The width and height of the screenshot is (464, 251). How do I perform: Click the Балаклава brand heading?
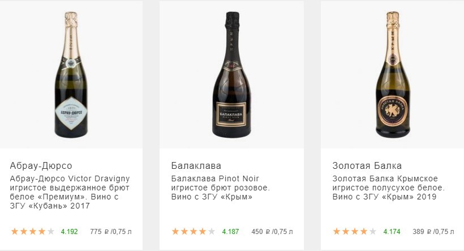tap(196, 166)
